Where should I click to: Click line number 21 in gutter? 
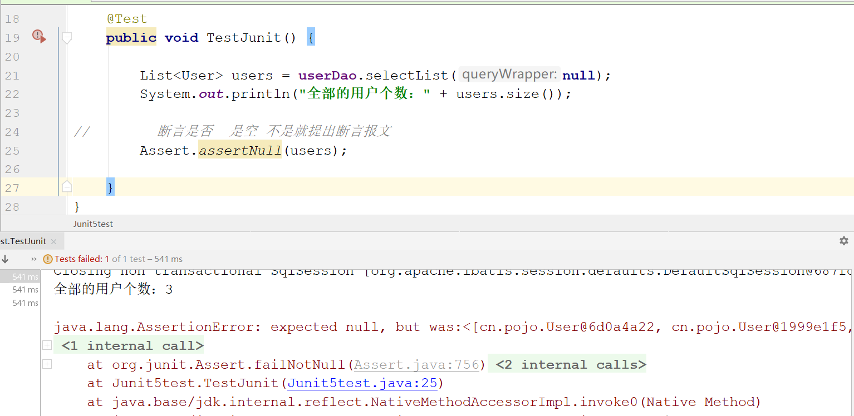(12, 76)
